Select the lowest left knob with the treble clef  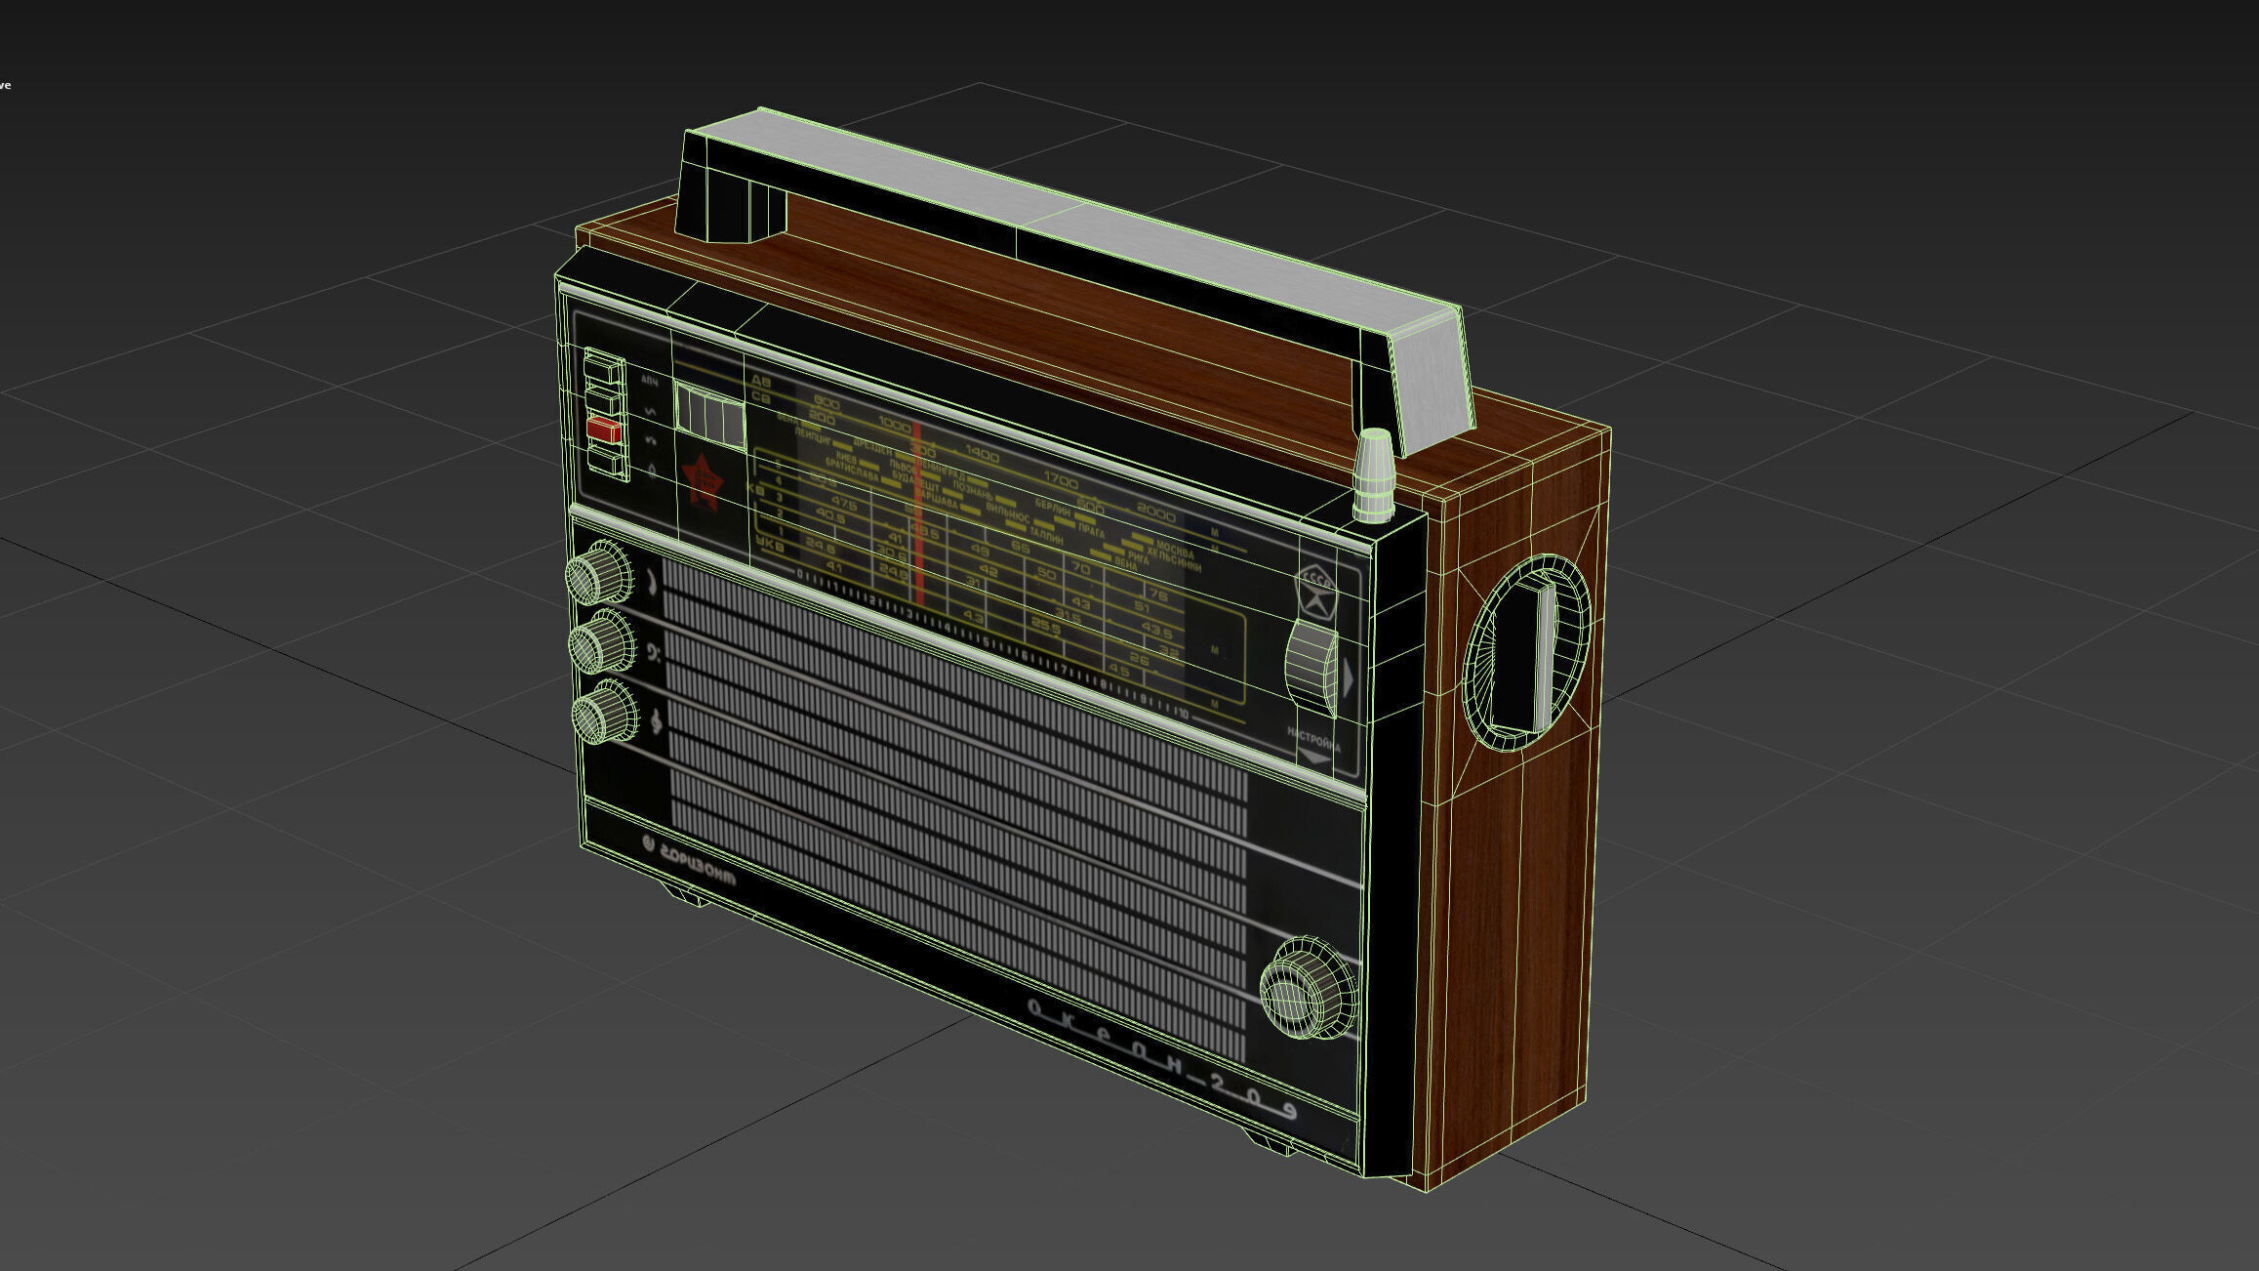pyautogui.click(x=605, y=713)
